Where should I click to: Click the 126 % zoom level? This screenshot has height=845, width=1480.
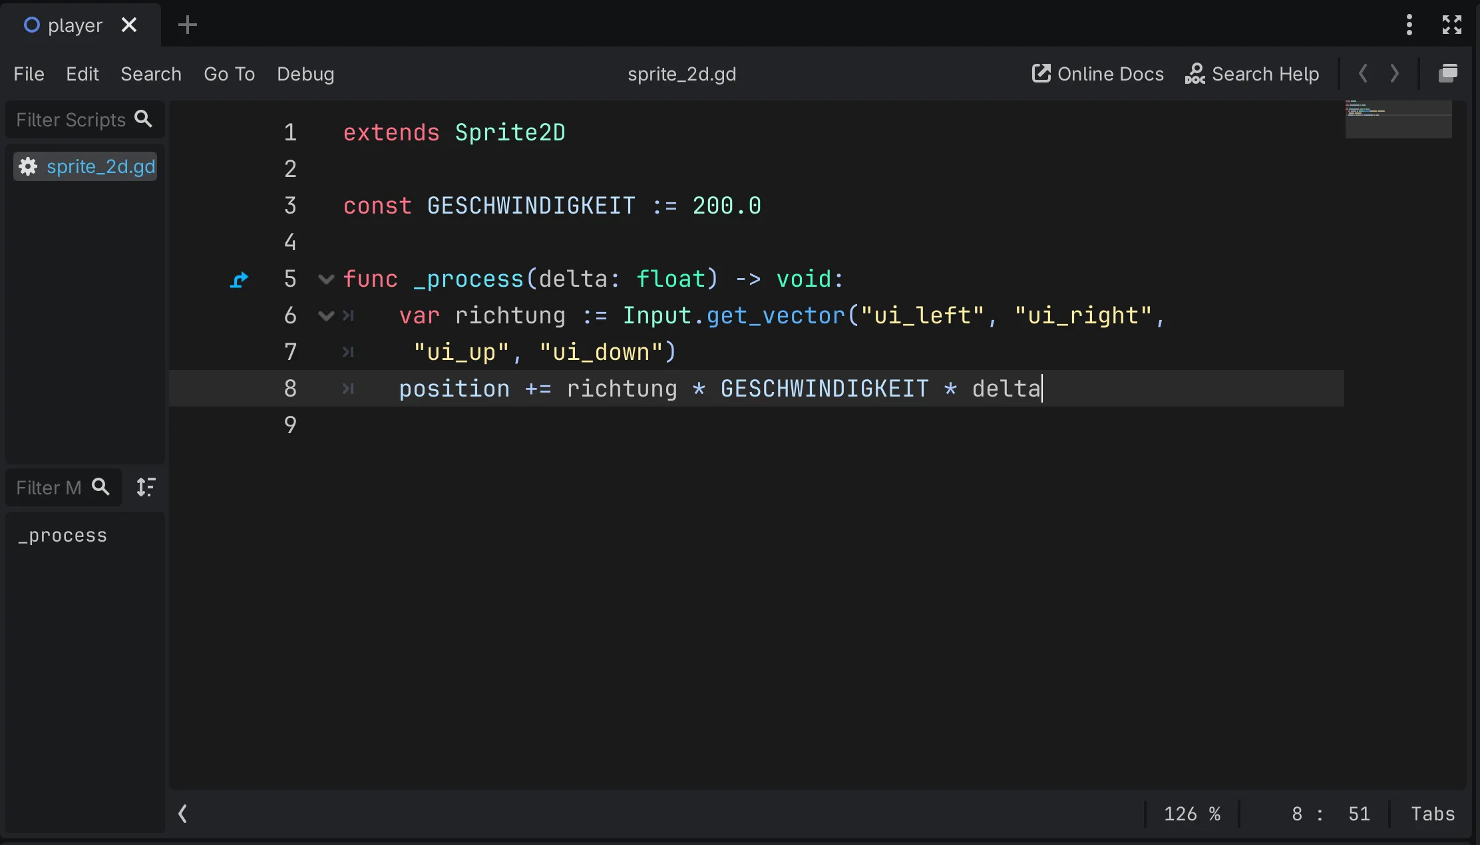1192,814
